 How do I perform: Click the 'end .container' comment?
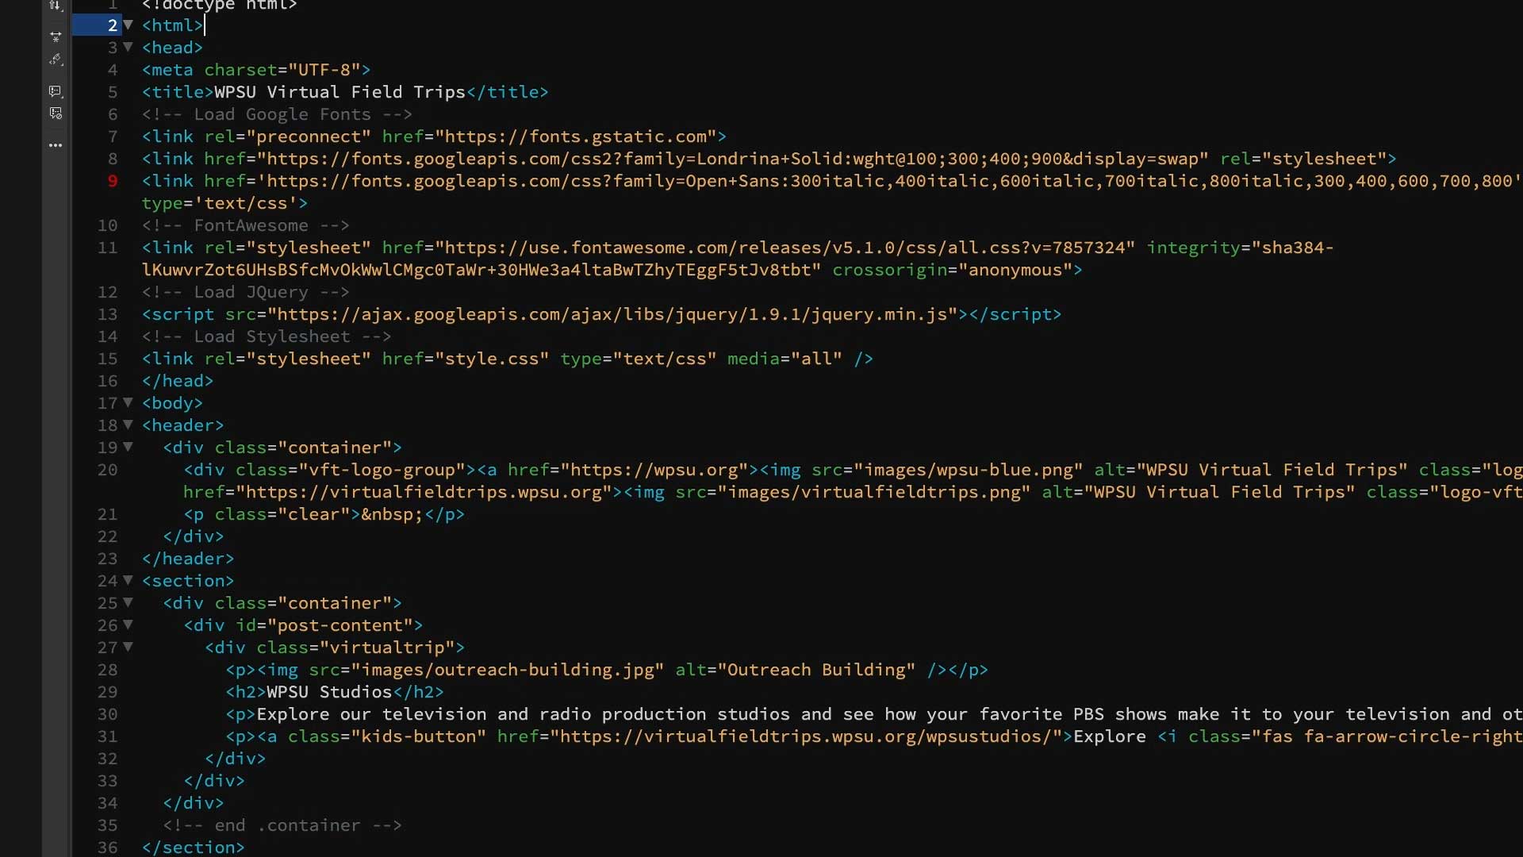click(x=282, y=825)
